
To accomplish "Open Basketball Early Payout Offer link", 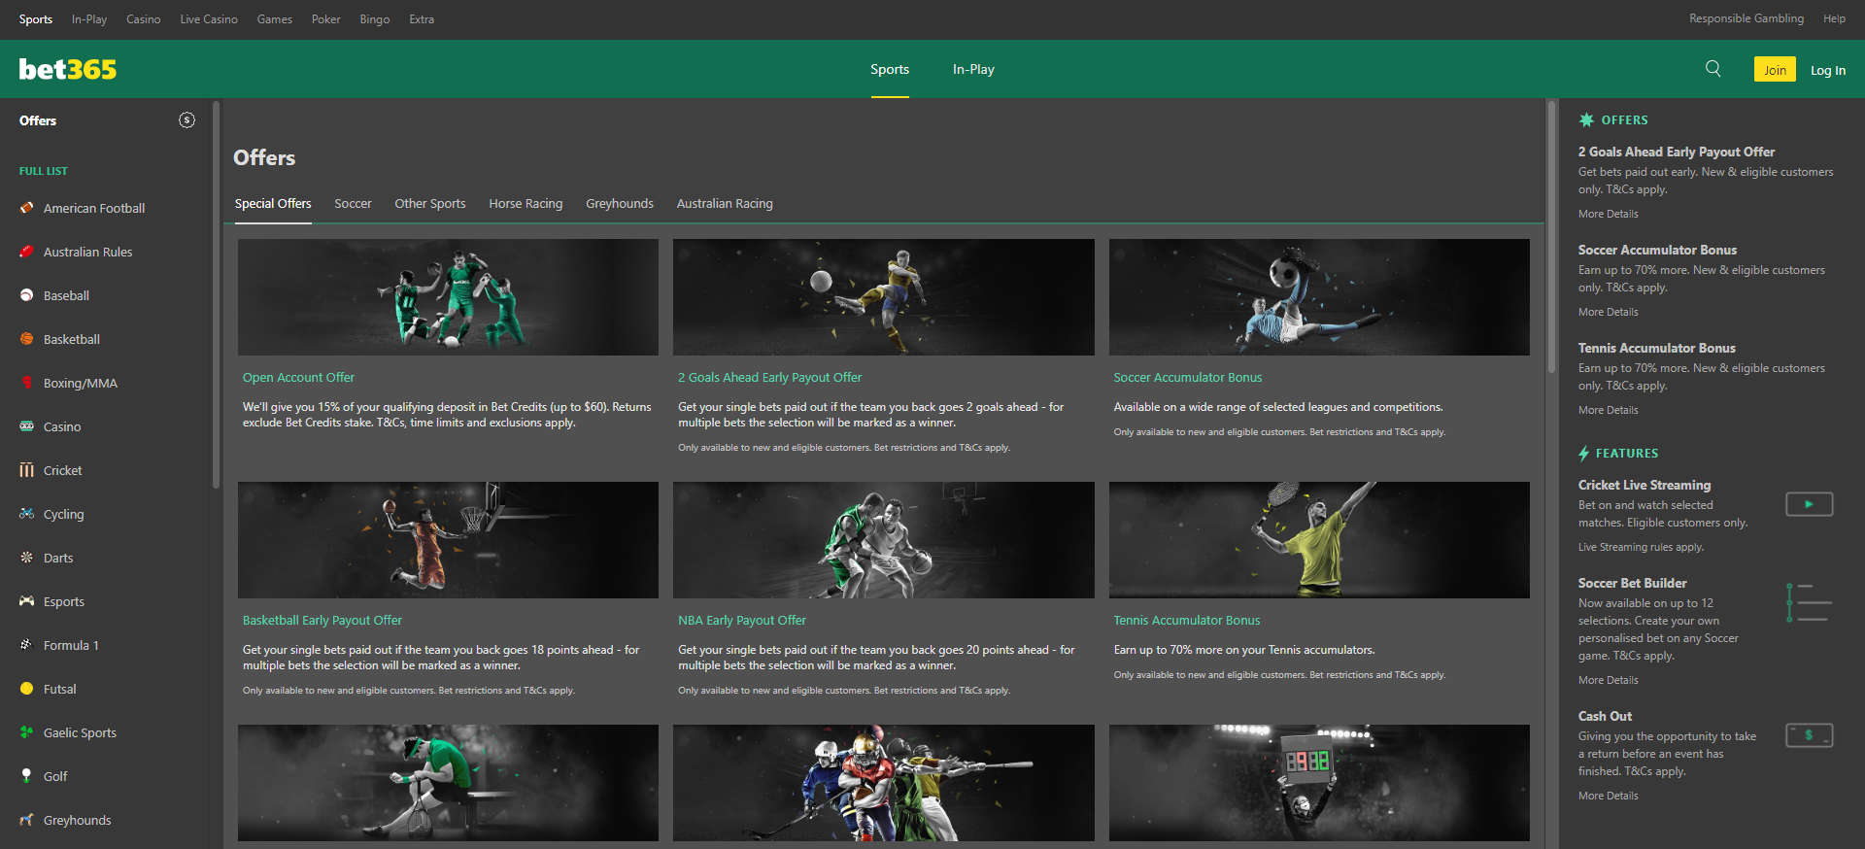I will point(322,621).
